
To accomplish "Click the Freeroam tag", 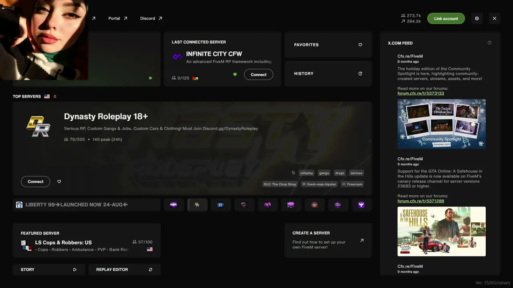I will (x=352, y=184).
